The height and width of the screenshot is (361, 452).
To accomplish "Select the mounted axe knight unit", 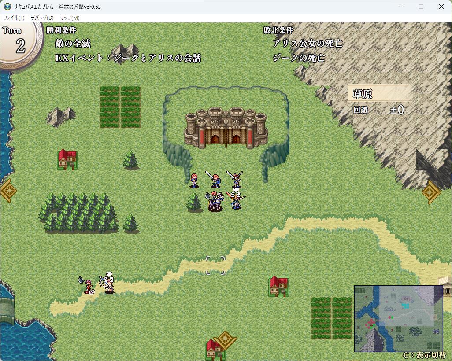I will (x=215, y=202).
